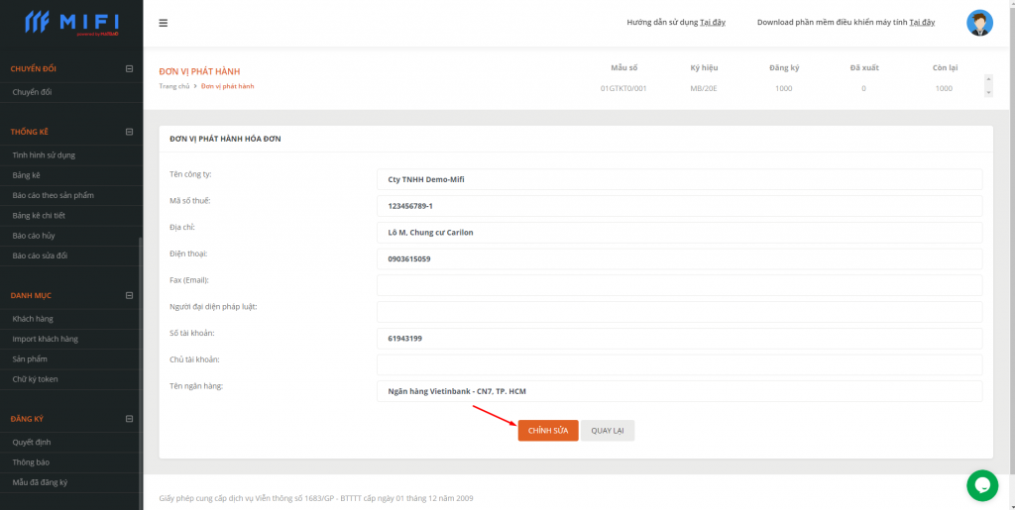Collapse the Chuyển đổi sidebar section
Screen dimensions: 1015x510
pos(129,68)
